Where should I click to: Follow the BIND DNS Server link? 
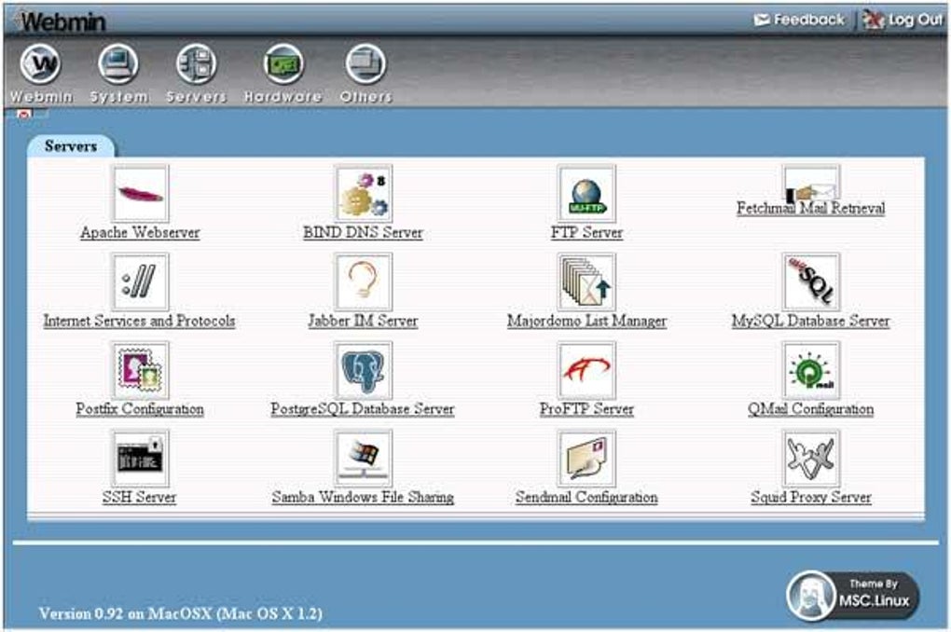click(x=363, y=232)
